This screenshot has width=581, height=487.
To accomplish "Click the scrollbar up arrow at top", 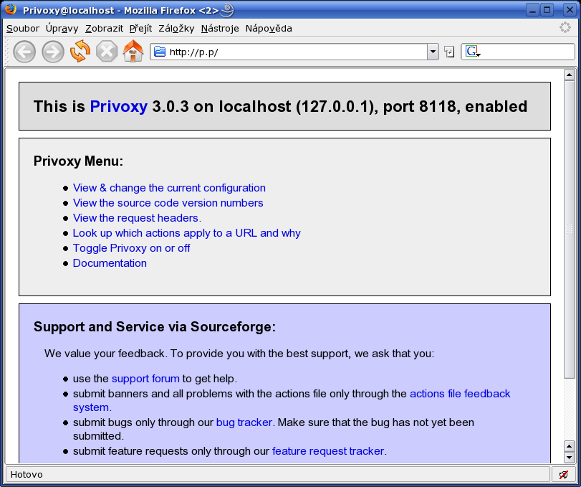I will point(569,75).
